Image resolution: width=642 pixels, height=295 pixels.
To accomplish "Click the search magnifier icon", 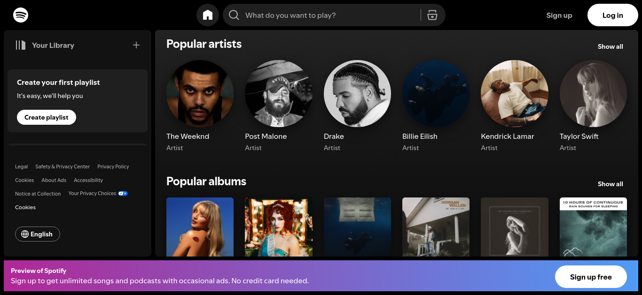I will [234, 15].
